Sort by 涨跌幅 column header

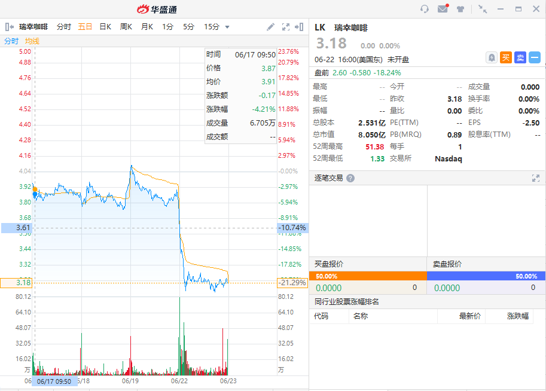coord(518,316)
